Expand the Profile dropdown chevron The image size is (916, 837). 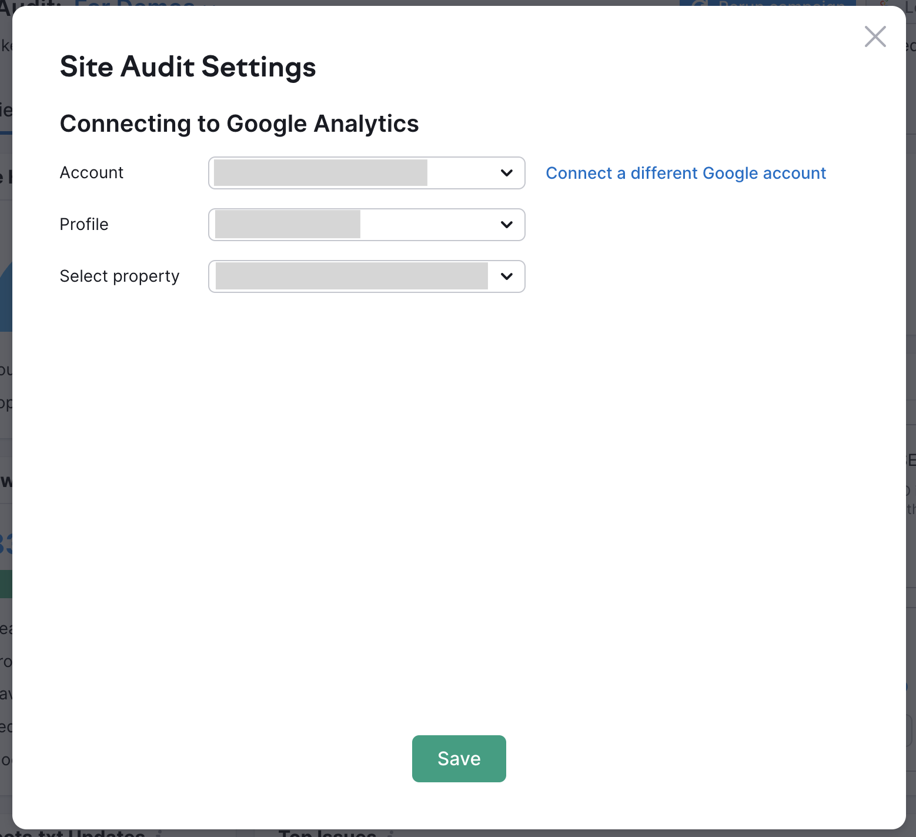[x=506, y=225]
